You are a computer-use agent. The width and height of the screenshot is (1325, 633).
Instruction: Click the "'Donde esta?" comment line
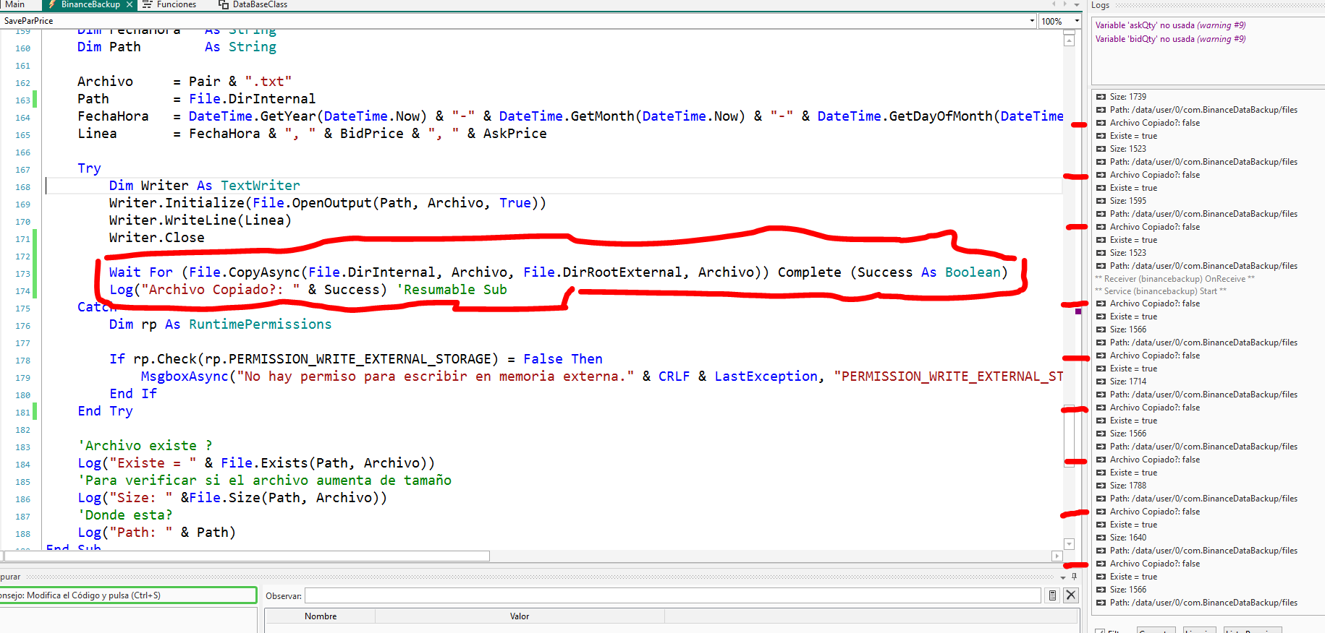125,515
